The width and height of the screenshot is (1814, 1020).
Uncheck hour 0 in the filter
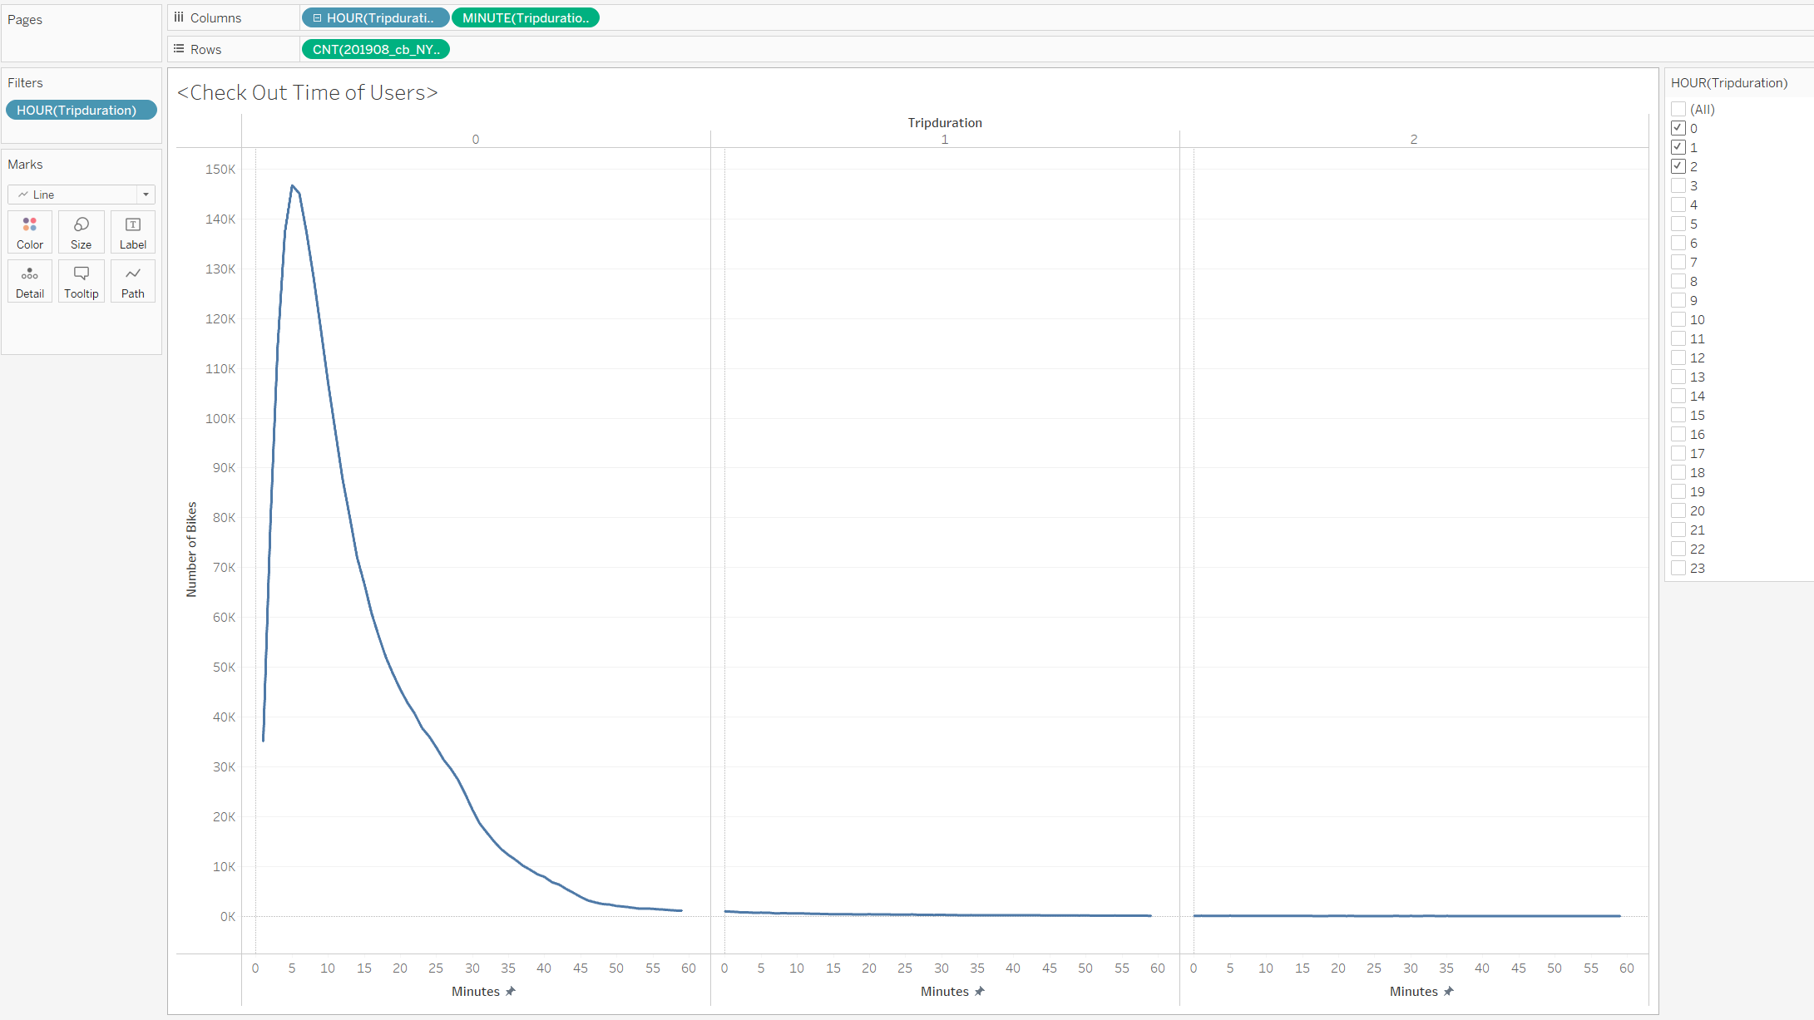point(1679,127)
